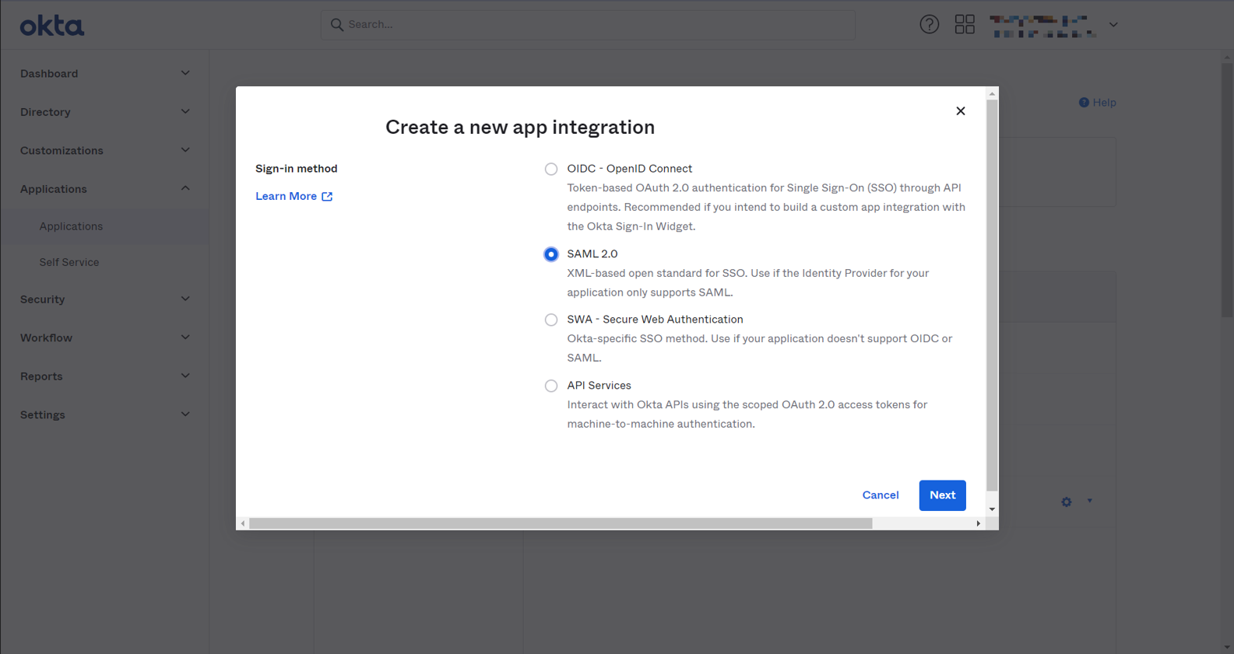This screenshot has height=654, width=1234.
Task: Click the dialog horizontal scrollbar
Action: pyautogui.click(x=561, y=523)
